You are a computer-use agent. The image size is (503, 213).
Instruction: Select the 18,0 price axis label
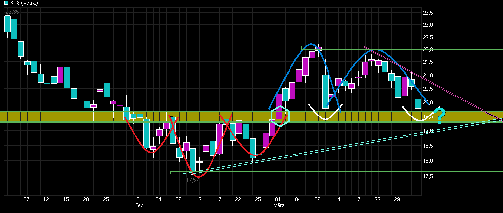tap(428, 161)
